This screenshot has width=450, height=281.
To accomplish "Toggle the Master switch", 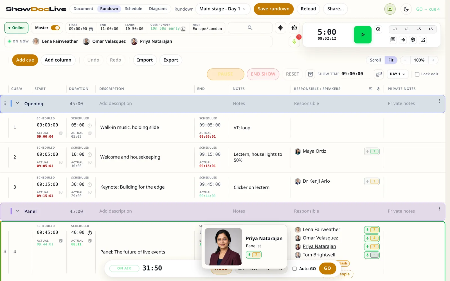I will (55, 28).
